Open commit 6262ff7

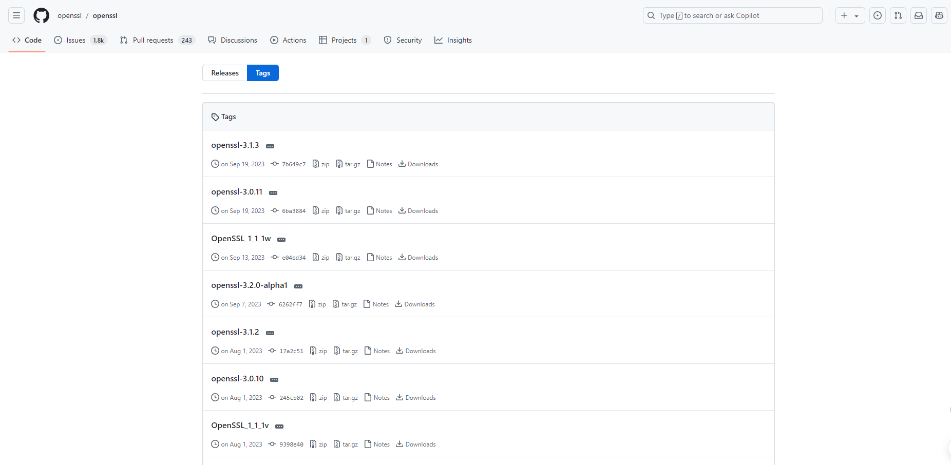click(x=285, y=304)
